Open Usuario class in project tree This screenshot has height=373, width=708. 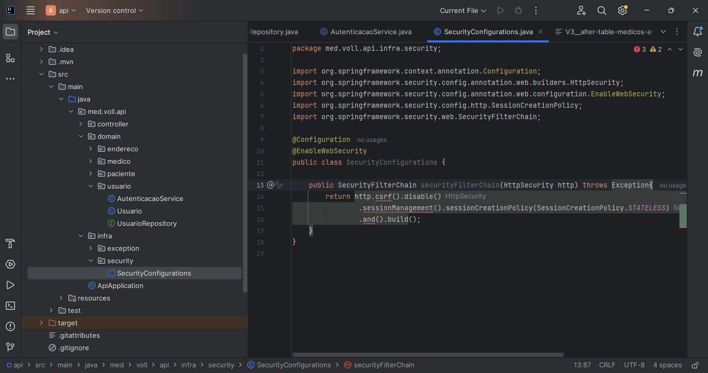click(125, 211)
